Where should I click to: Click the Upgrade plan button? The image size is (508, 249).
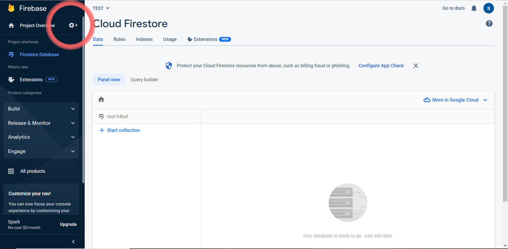click(68, 224)
